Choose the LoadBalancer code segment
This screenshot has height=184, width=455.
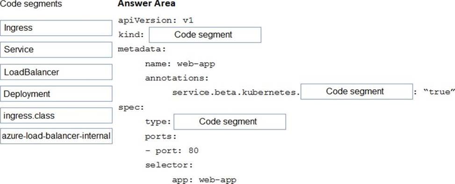click(x=56, y=72)
